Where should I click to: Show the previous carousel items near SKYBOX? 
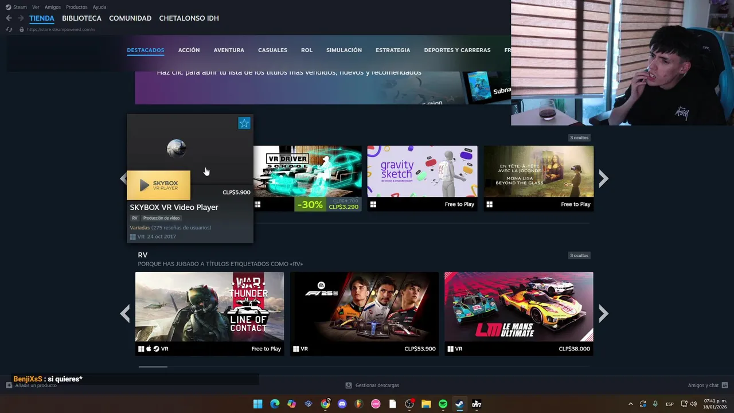tap(123, 178)
